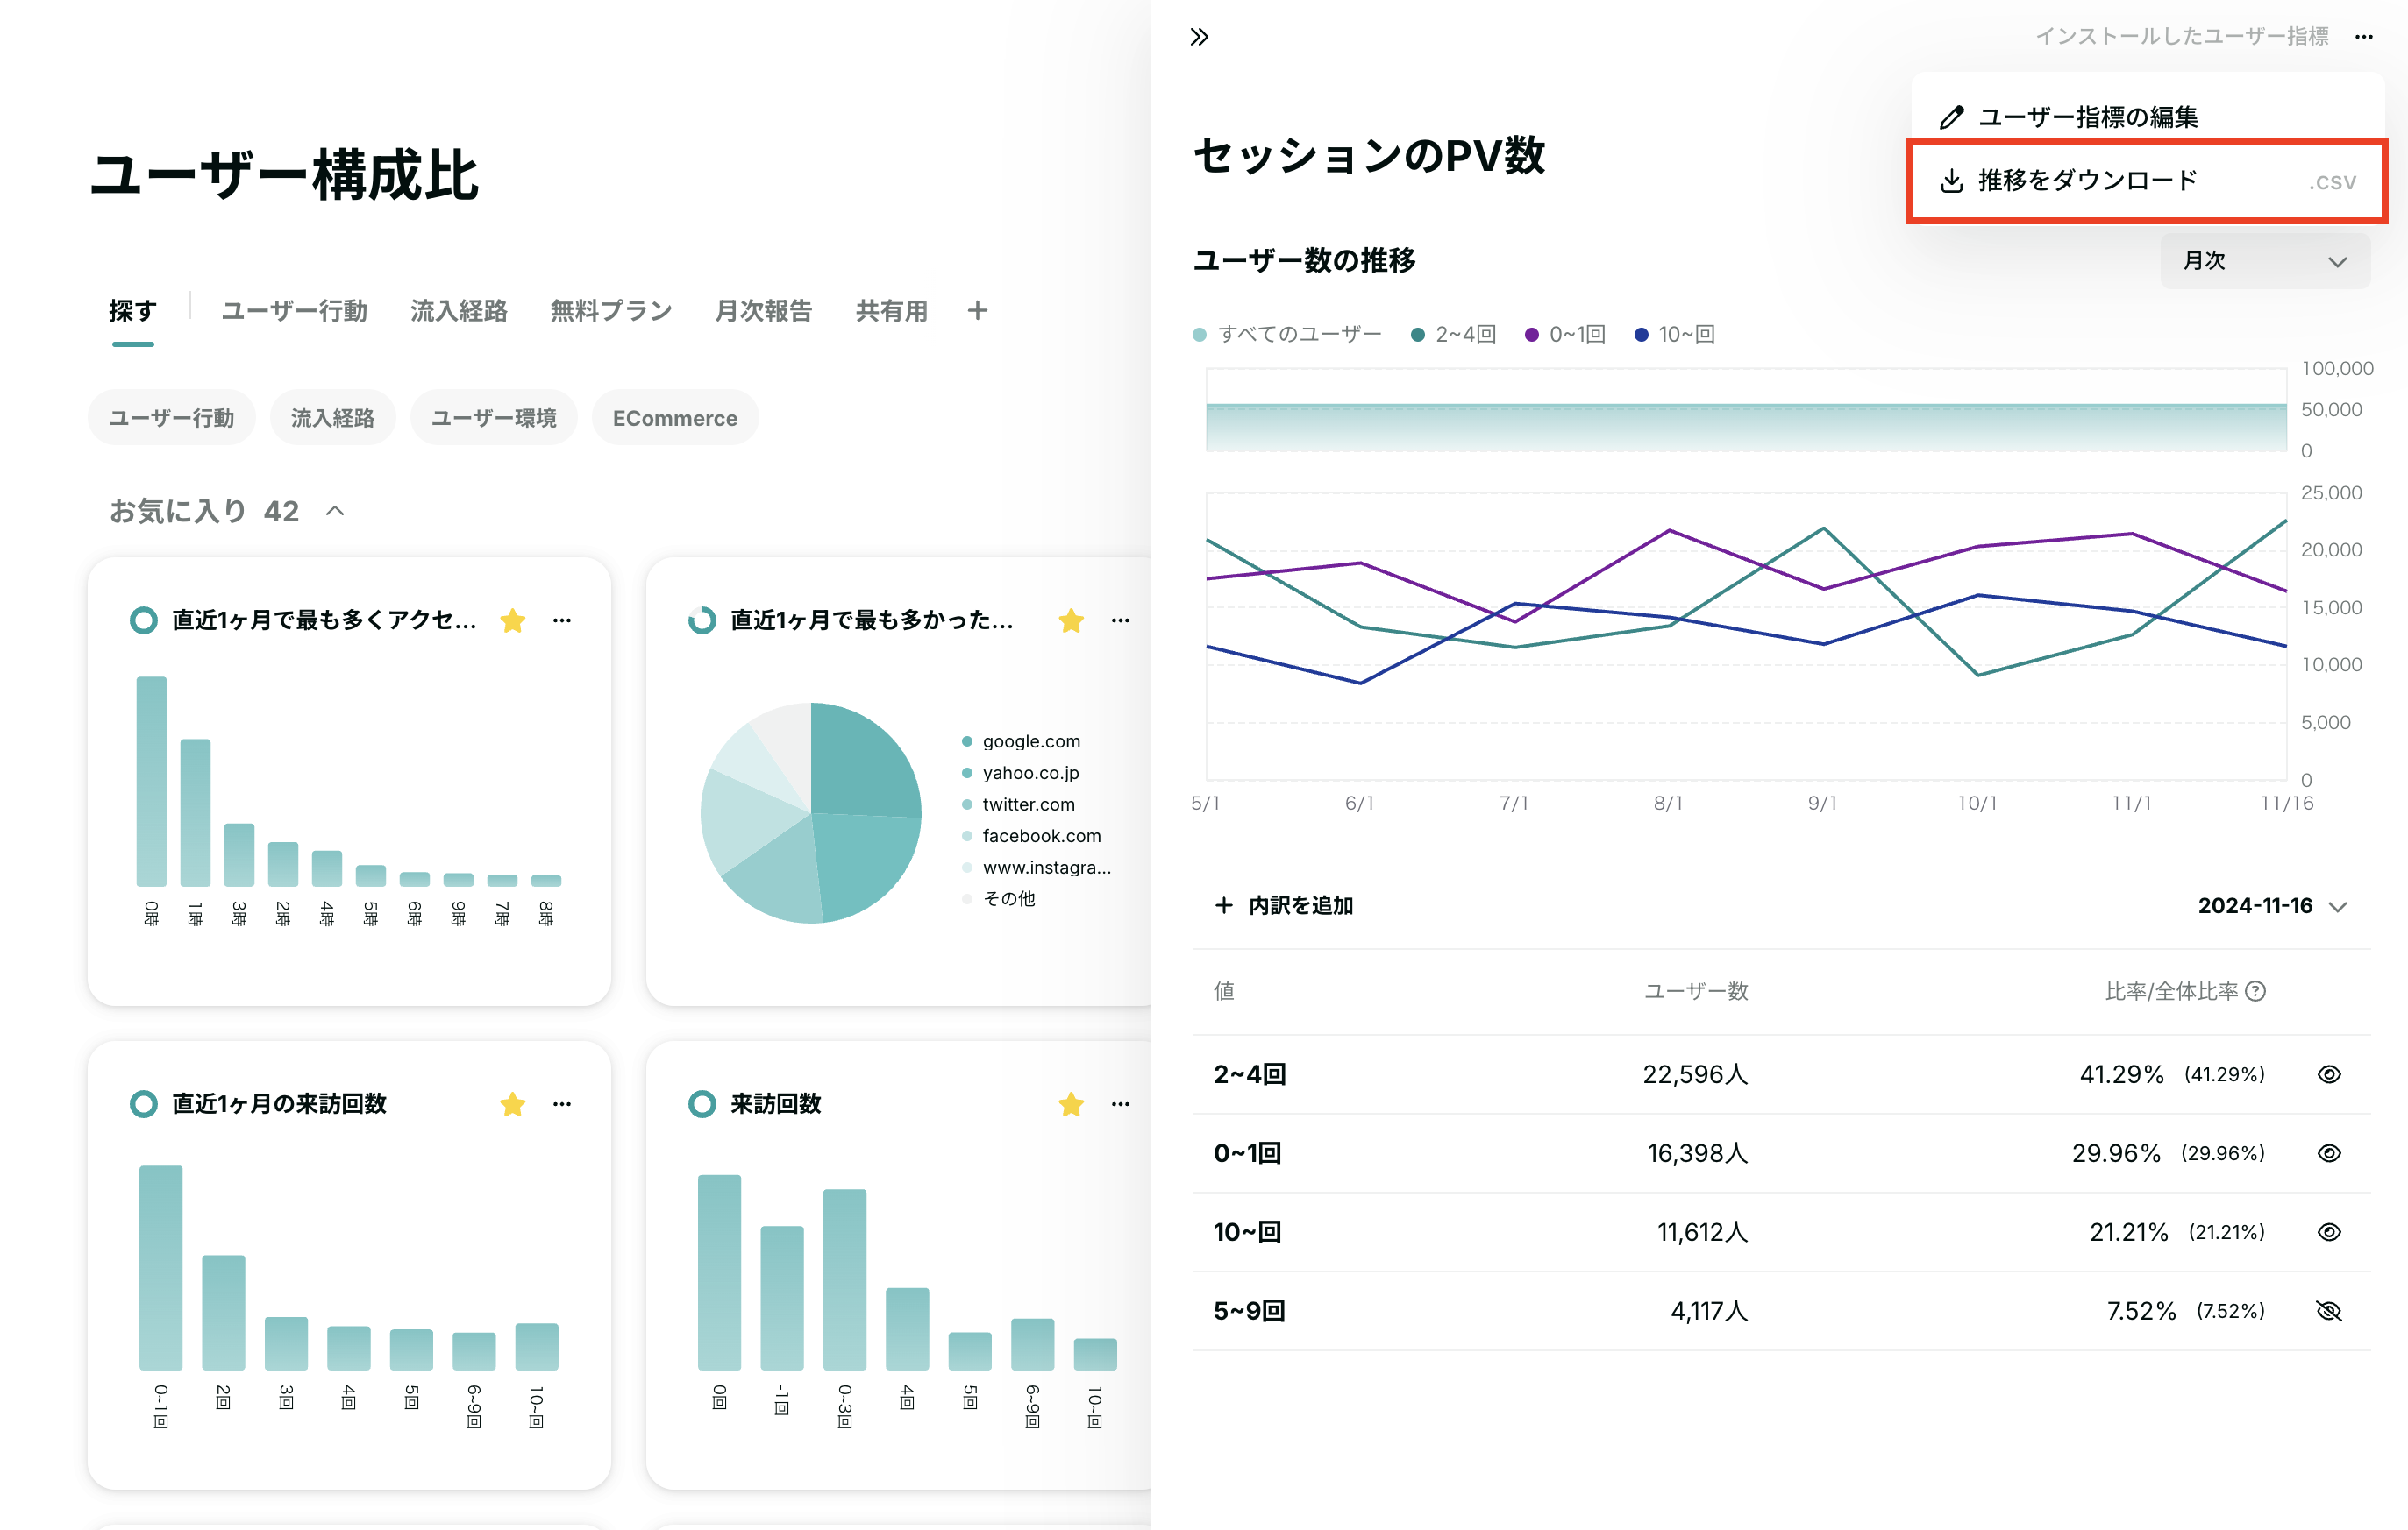Click pie chart in 直近1ヶ月で最も多かった… card
The width and height of the screenshot is (2408, 1530).
point(811,812)
